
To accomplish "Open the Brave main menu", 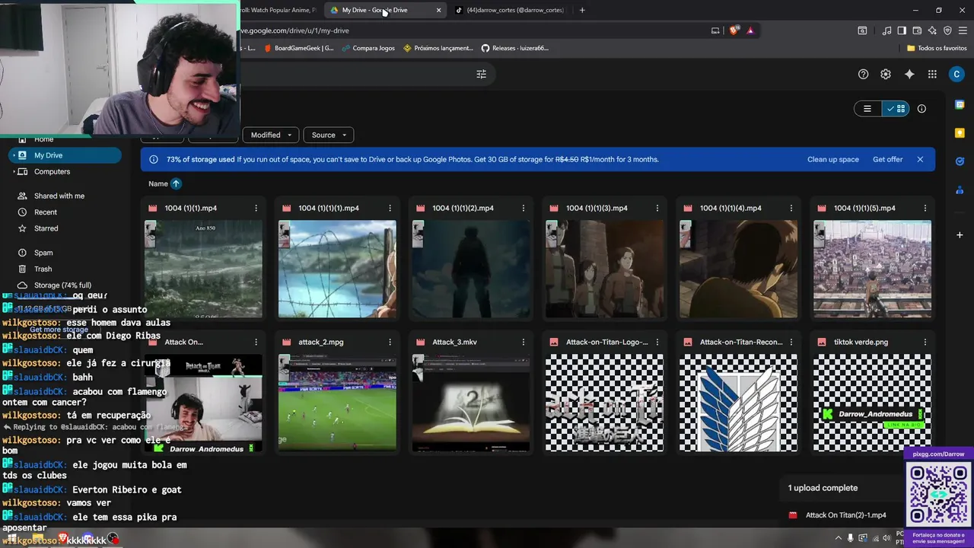I will tap(963, 30).
